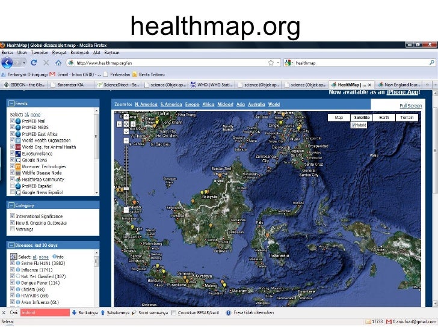Open the search engine selector dropdown
This screenshot has width=438, height=328.
[289, 63]
